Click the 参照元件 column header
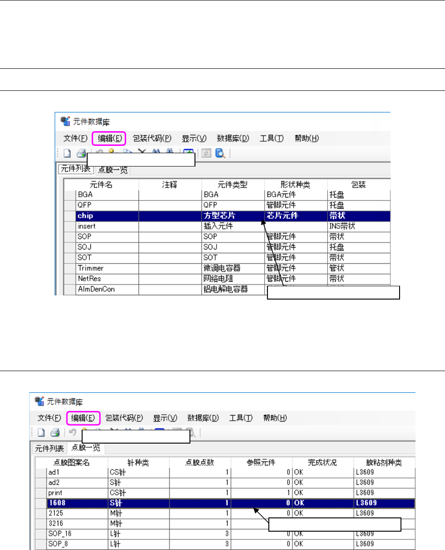This screenshot has height=550, width=445. click(261, 462)
